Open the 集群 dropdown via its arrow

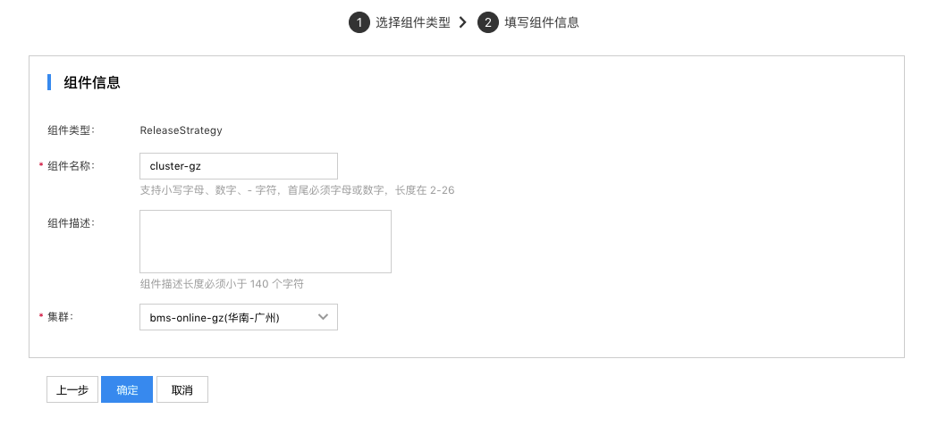click(323, 317)
